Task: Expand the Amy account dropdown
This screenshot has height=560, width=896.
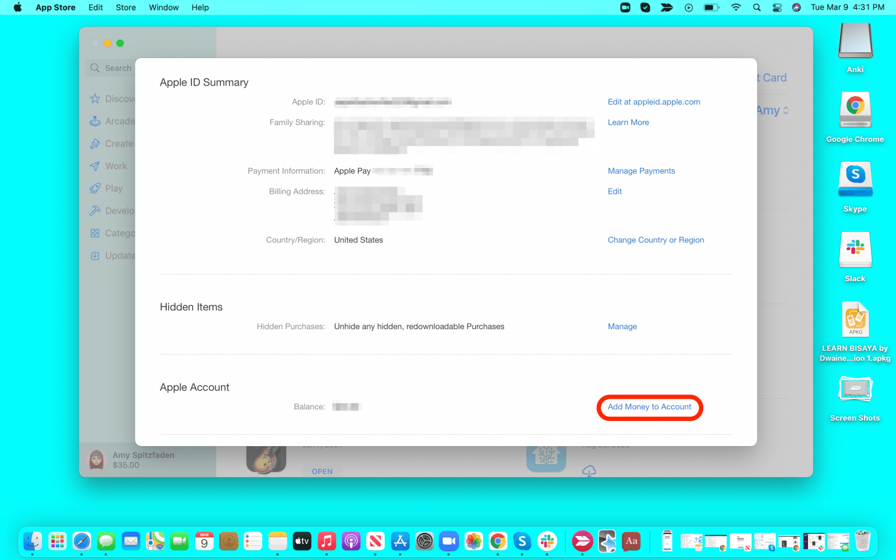Action: pyautogui.click(x=772, y=111)
